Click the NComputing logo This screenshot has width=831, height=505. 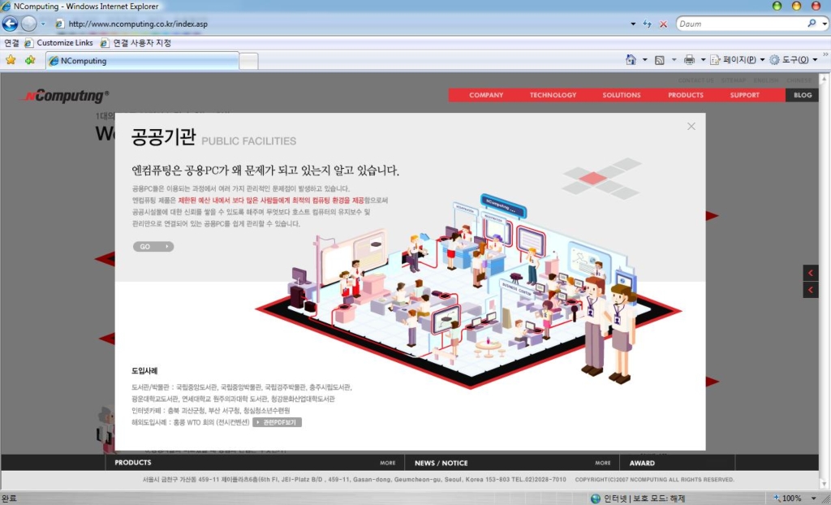pos(65,96)
